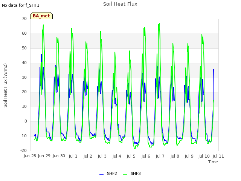The width and height of the screenshot is (241, 181).
Task: Click the 'Time' x-axis title
Action: pyautogui.click(x=213, y=162)
